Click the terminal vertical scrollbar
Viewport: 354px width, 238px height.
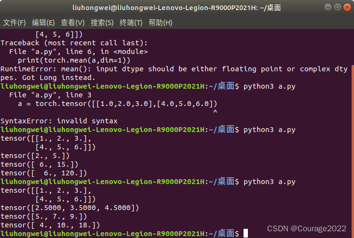click(353, 151)
